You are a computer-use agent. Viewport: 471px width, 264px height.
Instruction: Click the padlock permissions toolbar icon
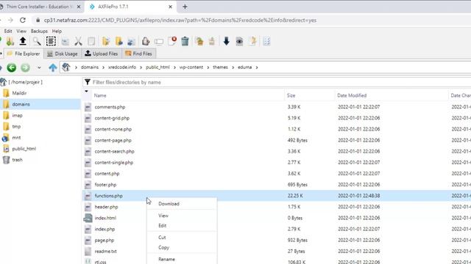[x=146, y=41]
